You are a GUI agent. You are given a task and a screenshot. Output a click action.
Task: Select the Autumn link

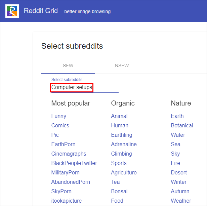pyautogui.click(x=180, y=191)
